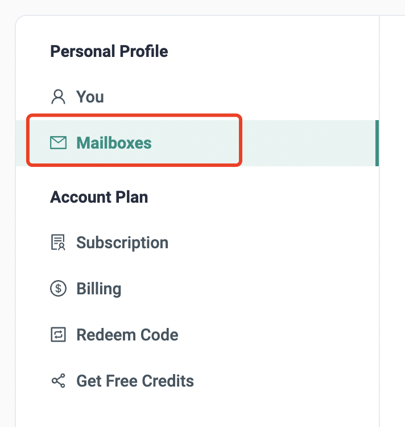Click the share icon for Get Free Credits
This screenshot has width=405, height=427.
pyautogui.click(x=58, y=381)
